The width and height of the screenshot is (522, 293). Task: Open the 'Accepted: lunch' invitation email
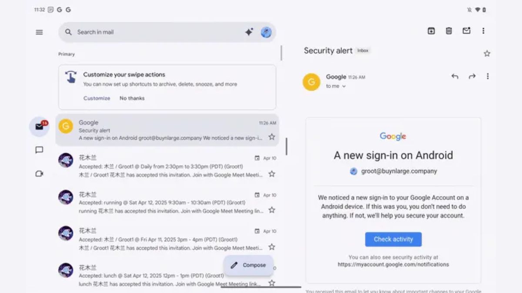tap(167, 276)
